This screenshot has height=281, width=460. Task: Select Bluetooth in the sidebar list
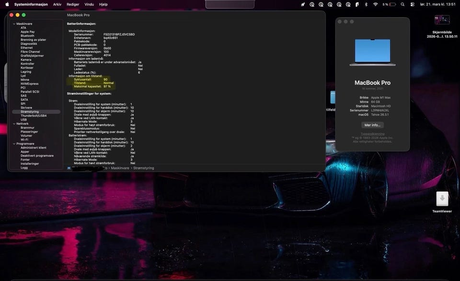(x=27, y=35)
